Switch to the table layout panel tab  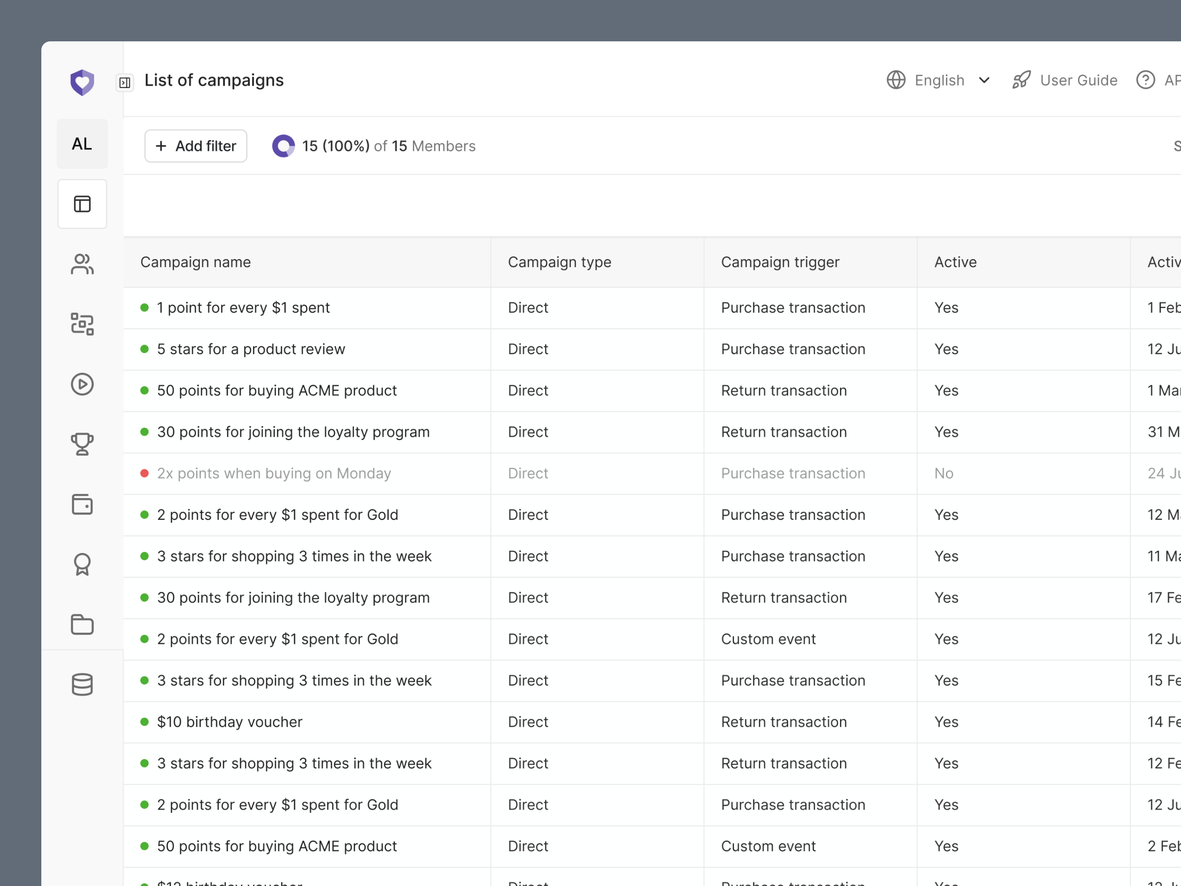(82, 204)
